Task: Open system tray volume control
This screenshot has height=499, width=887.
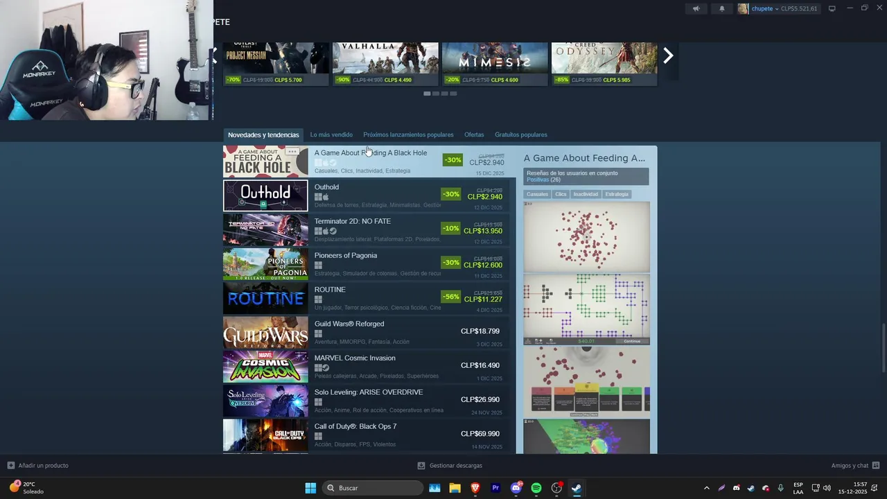Action: [827, 488]
